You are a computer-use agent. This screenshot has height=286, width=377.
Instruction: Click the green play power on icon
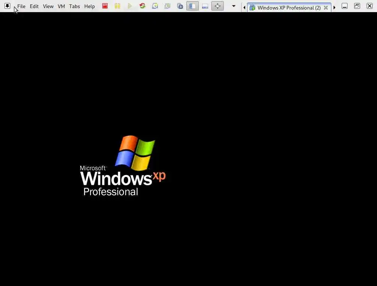click(x=130, y=6)
